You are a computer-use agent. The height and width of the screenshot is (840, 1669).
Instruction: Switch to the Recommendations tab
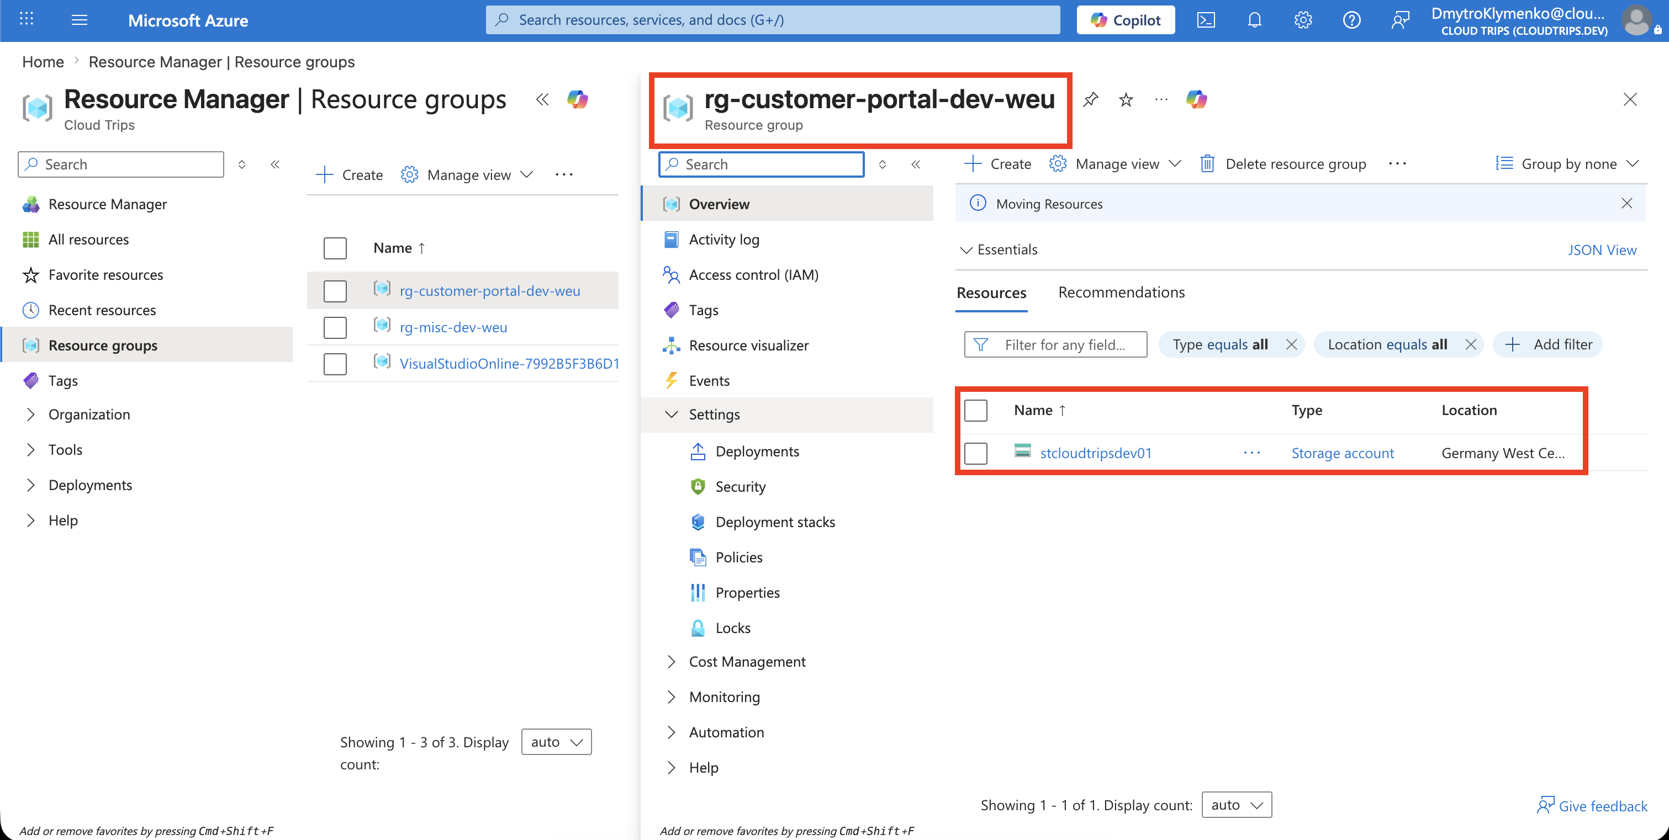click(1122, 292)
